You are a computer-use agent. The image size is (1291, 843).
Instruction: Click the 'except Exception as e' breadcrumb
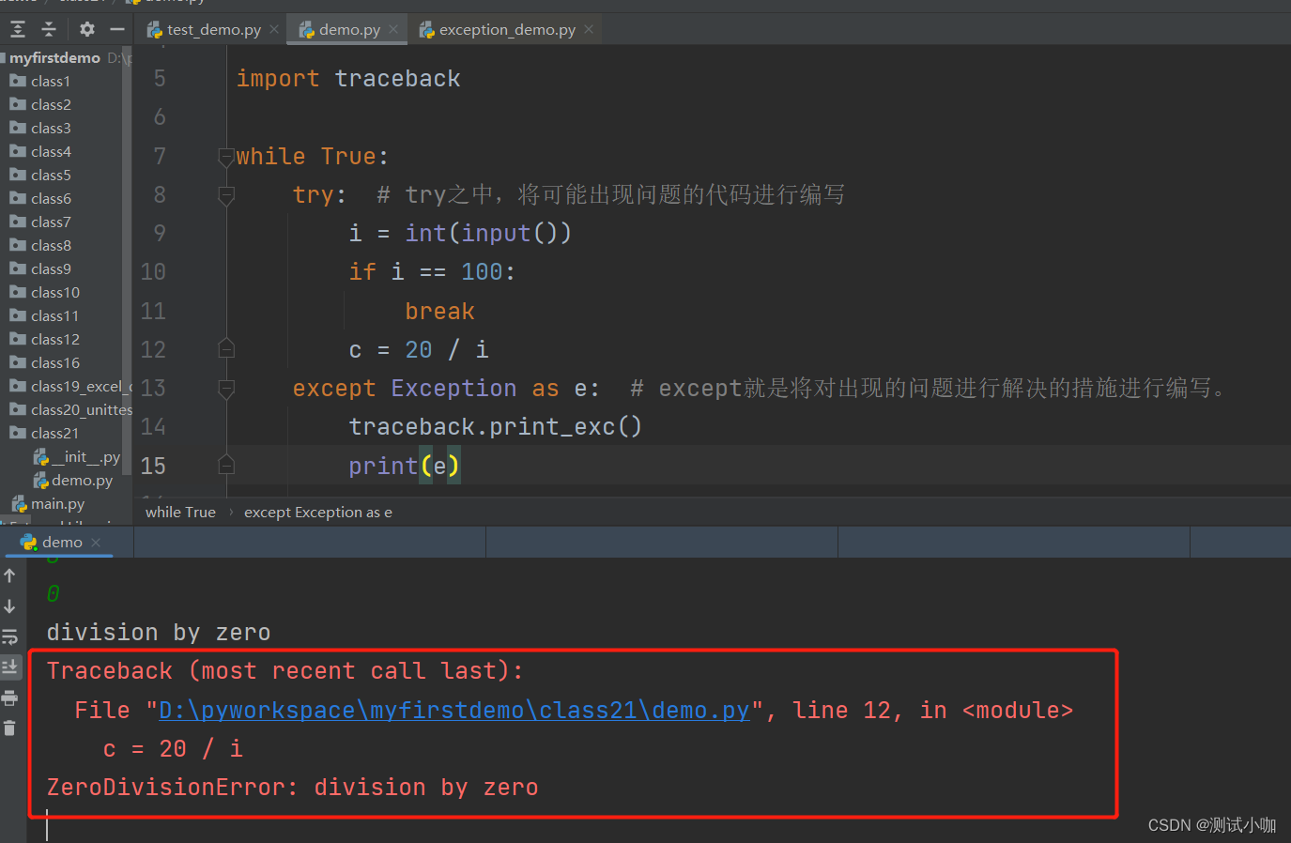pos(318,512)
